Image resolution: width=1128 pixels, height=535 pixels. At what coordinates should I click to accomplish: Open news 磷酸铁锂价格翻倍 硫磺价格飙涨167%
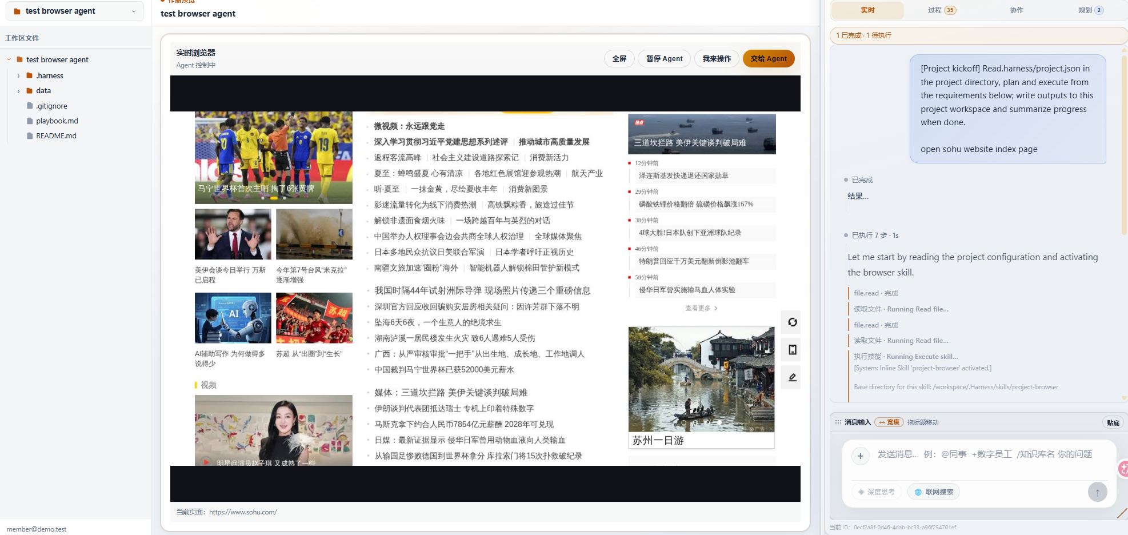pyautogui.click(x=696, y=204)
